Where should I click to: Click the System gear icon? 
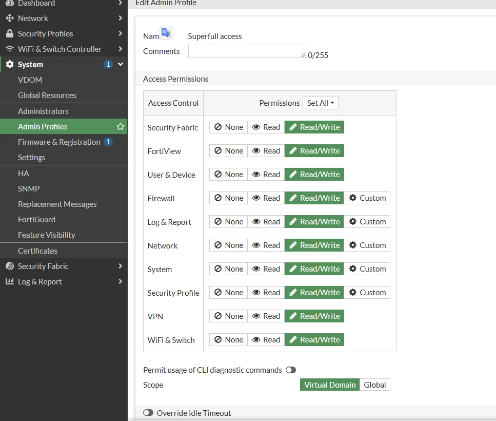pyautogui.click(x=10, y=64)
